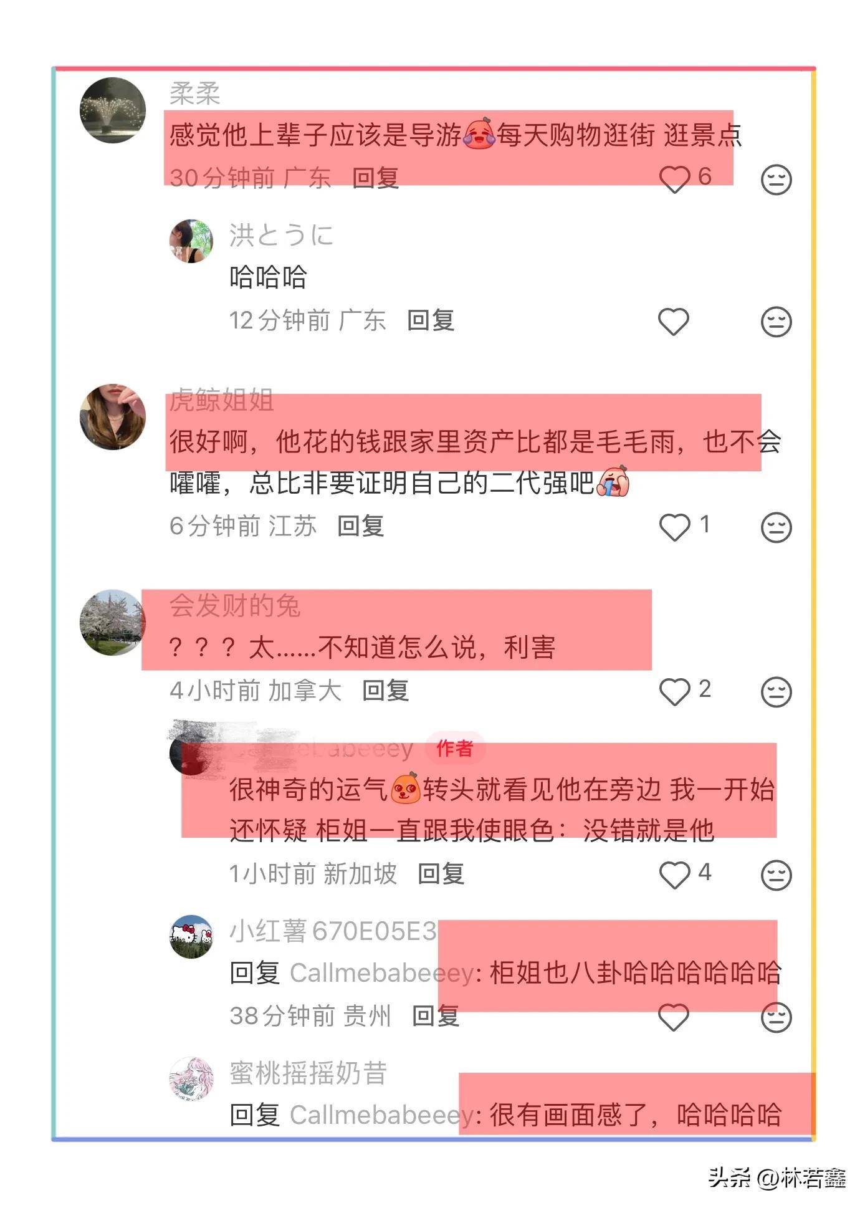Reply to the 贵州 comment via 回复
The height and width of the screenshot is (1208, 865).
pos(435,1016)
